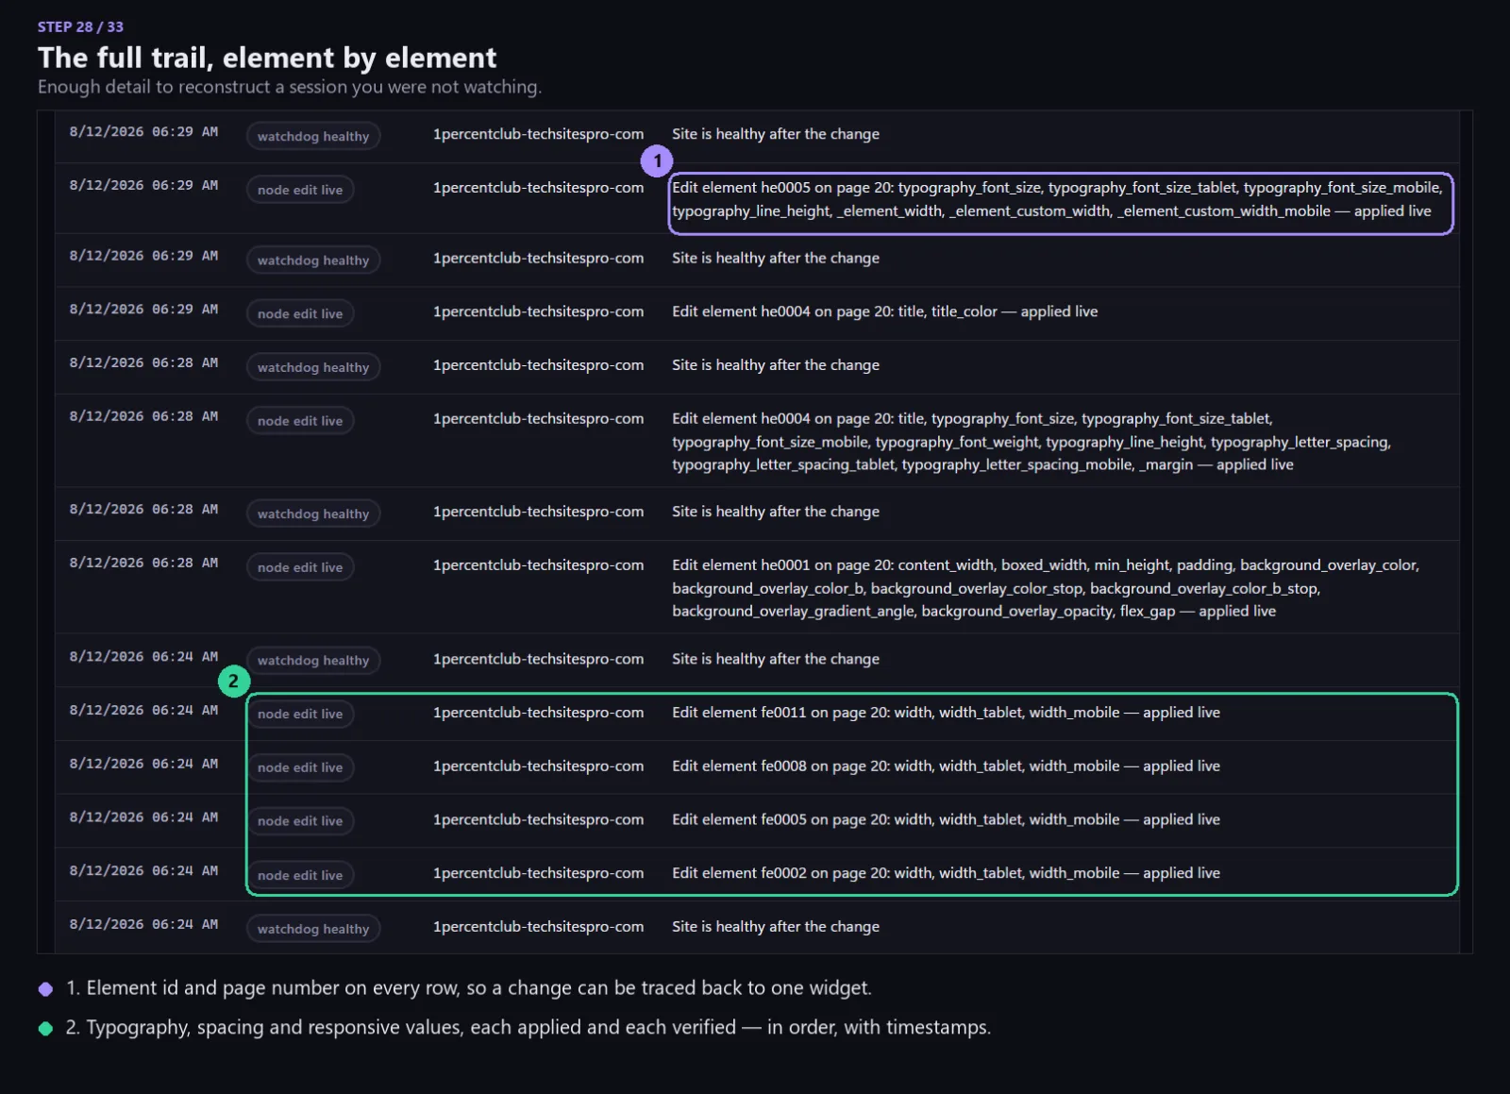Click the fe0005 width edit entry
Screen dimensions: 1510x1094
coord(946,819)
